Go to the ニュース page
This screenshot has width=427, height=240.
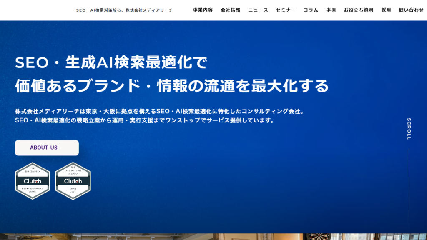[258, 10]
